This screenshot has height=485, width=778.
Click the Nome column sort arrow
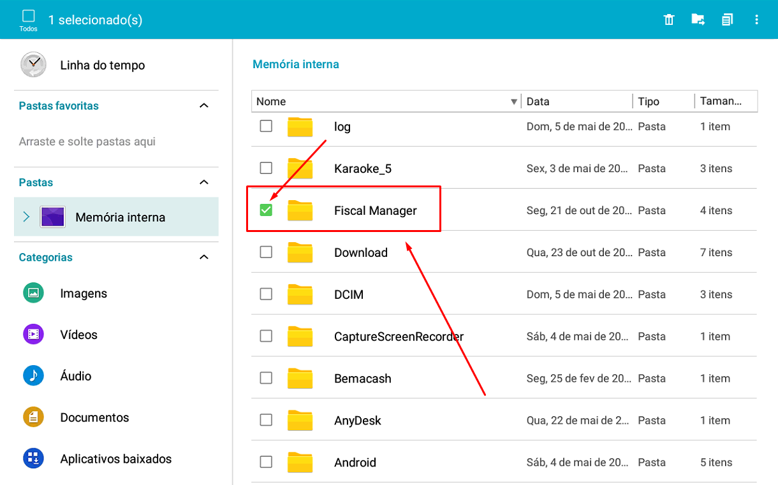pyautogui.click(x=514, y=102)
